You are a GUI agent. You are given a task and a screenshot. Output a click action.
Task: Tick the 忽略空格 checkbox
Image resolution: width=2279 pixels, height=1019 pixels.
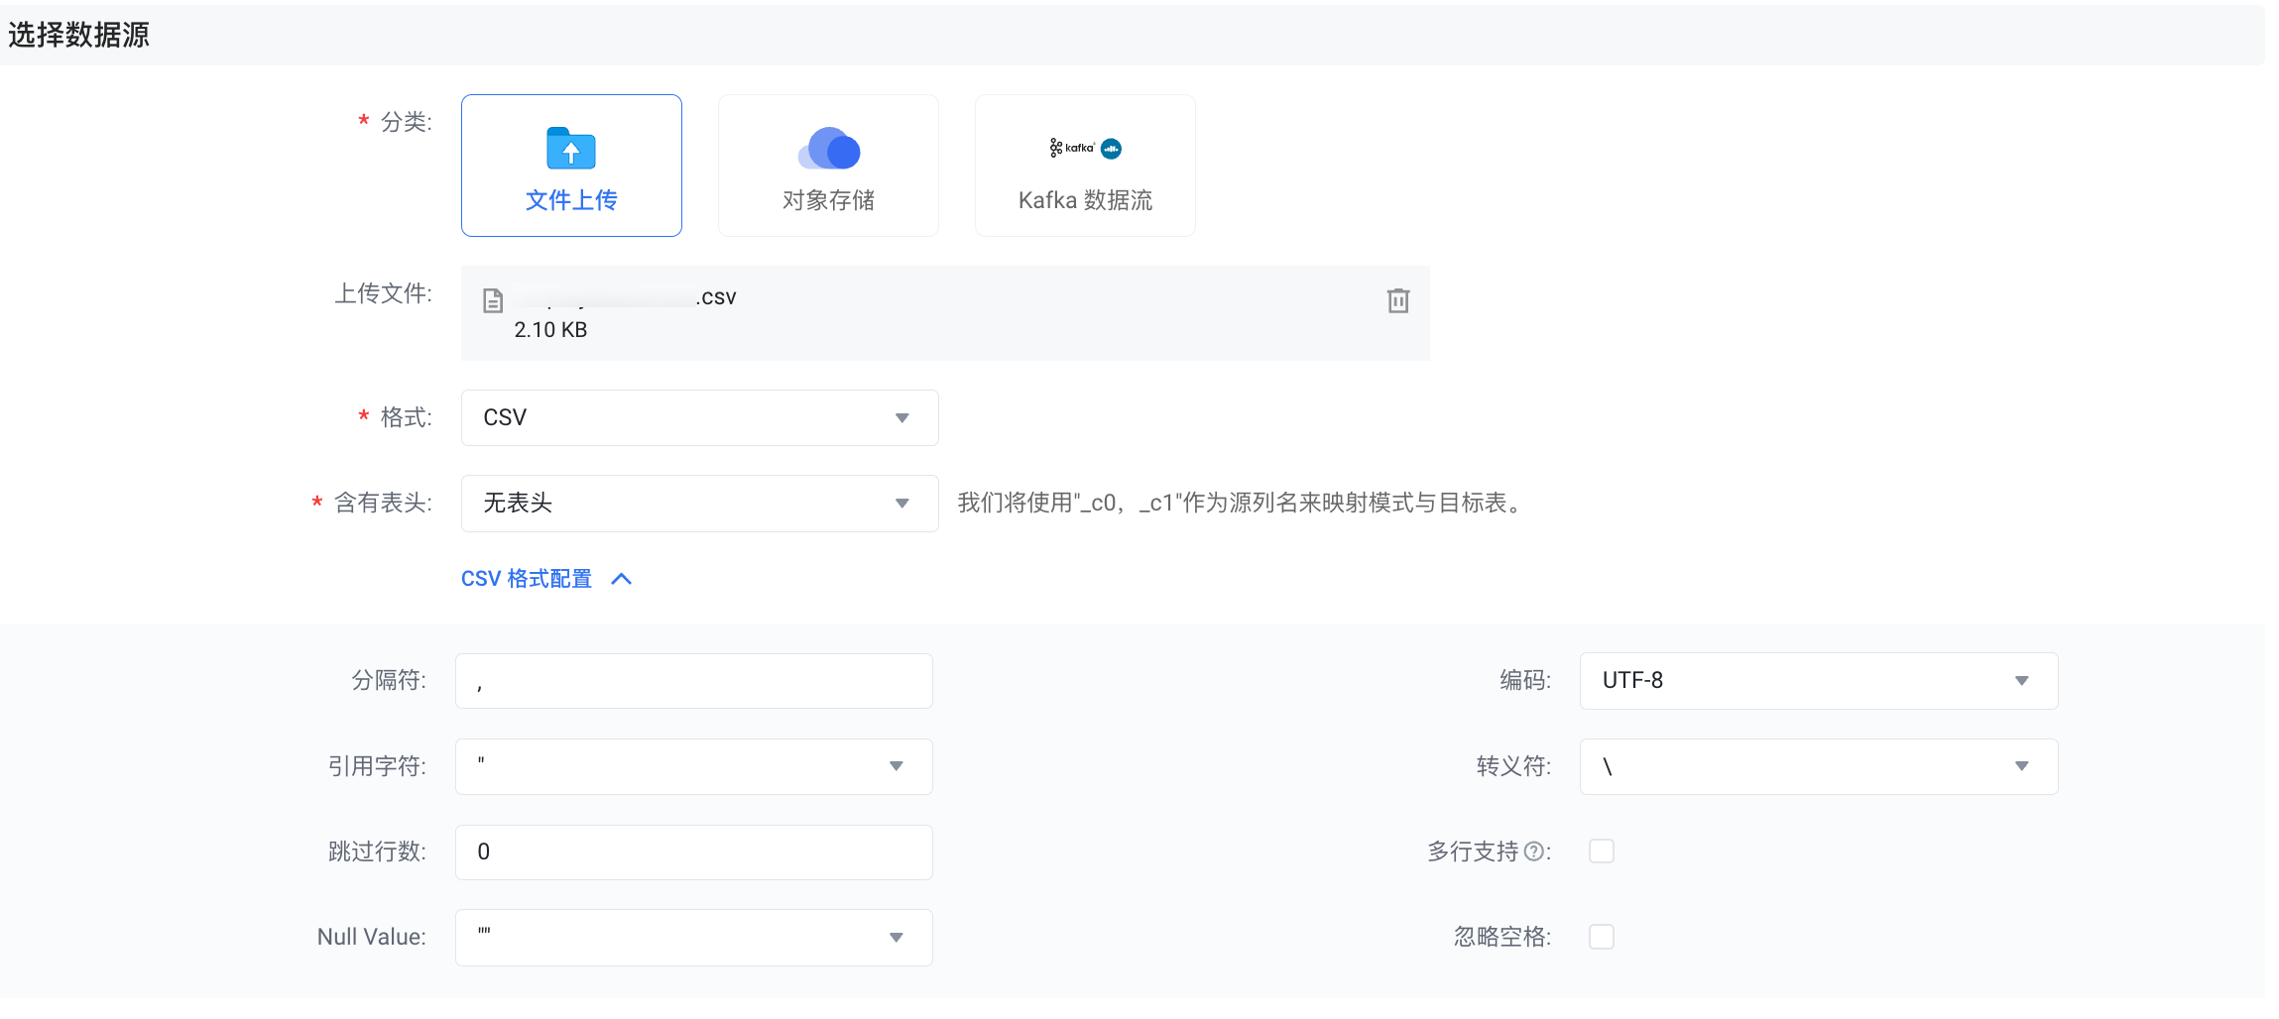[1601, 937]
